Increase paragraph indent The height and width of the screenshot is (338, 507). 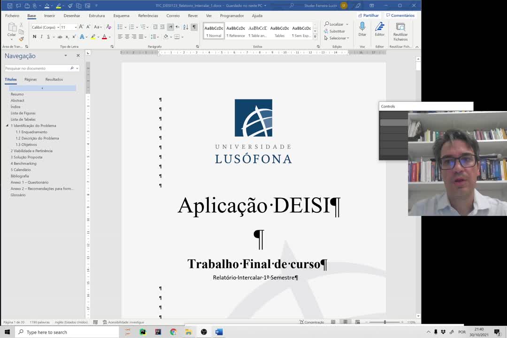(x=162, y=27)
